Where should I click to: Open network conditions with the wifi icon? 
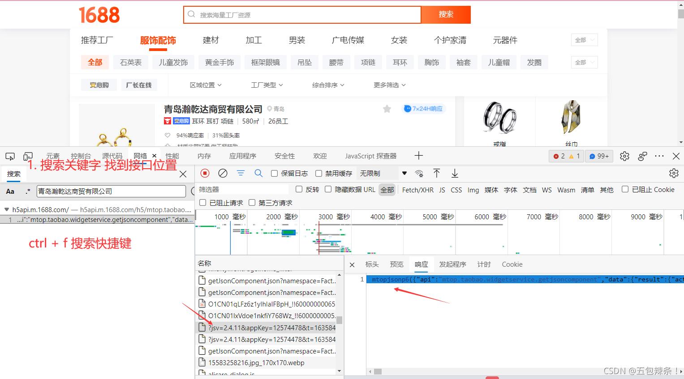[419, 173]
